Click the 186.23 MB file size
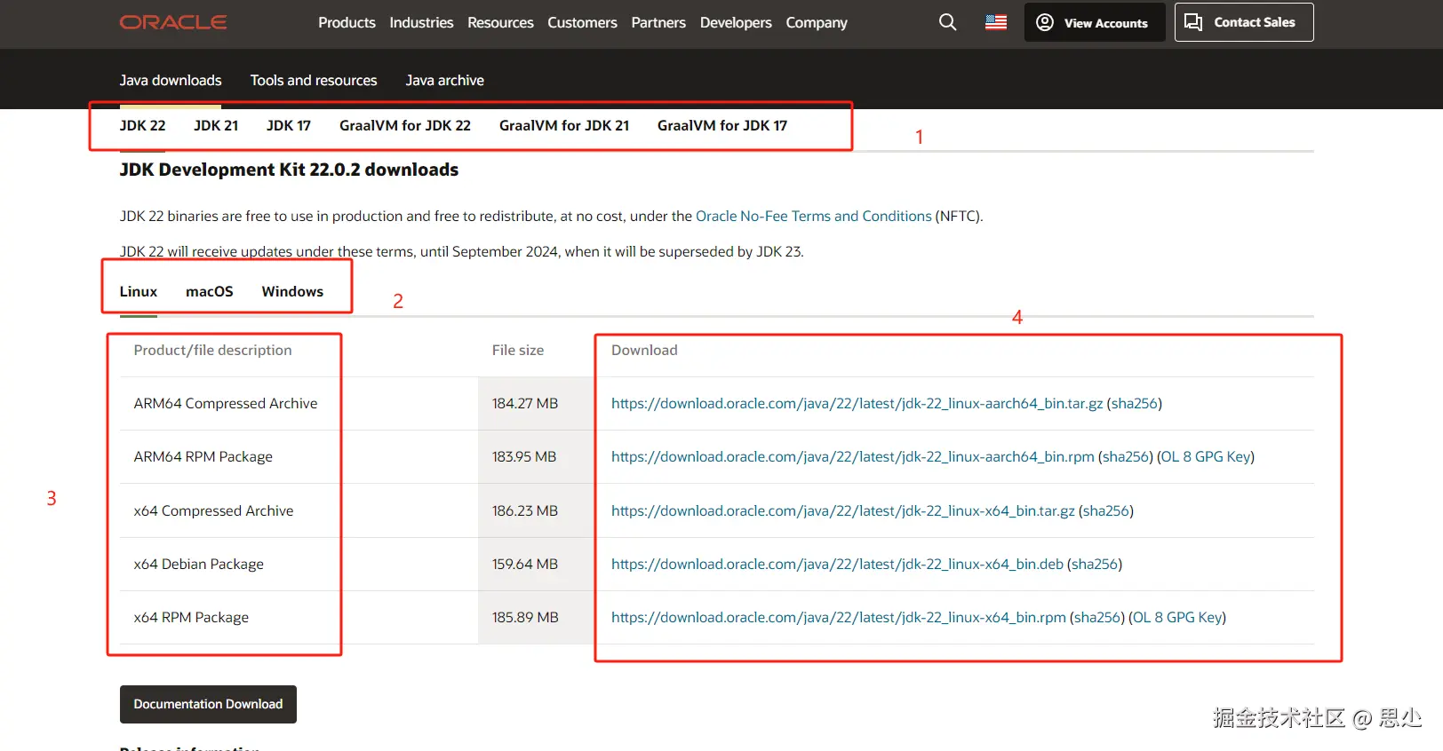Image resolution: width=1443 pixels, height=751 pixels. [x=525, y=510]
